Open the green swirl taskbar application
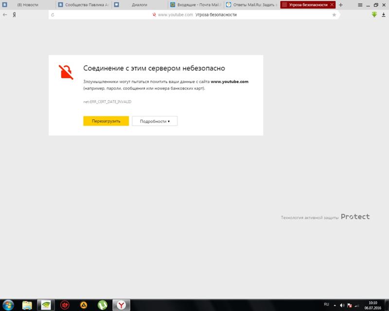 tap(46, 305)
